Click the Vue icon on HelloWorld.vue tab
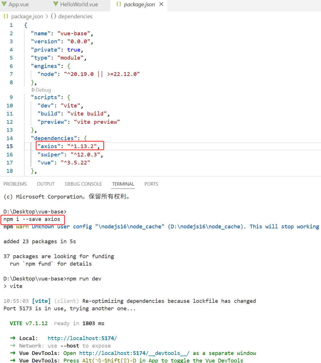Viewport: 321px width, 363px height. coord(56,4)
